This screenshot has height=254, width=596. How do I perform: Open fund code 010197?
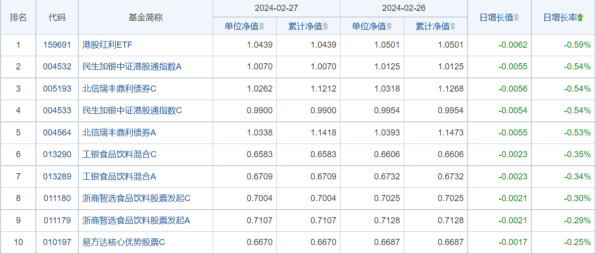click(x=57, y=242)
